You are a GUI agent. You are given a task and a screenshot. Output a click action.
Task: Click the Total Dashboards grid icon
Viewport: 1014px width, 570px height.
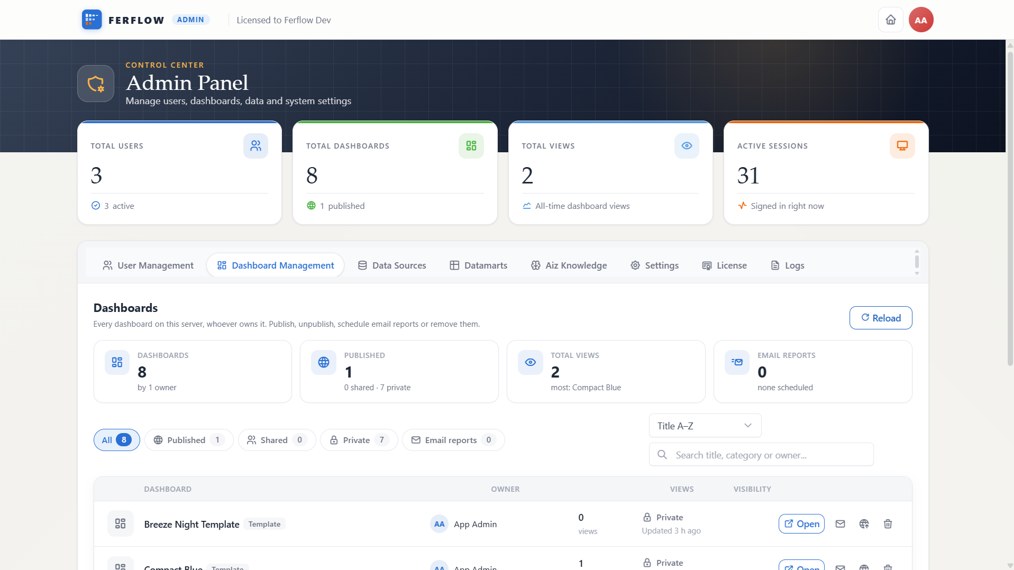[x=471, y=146]
